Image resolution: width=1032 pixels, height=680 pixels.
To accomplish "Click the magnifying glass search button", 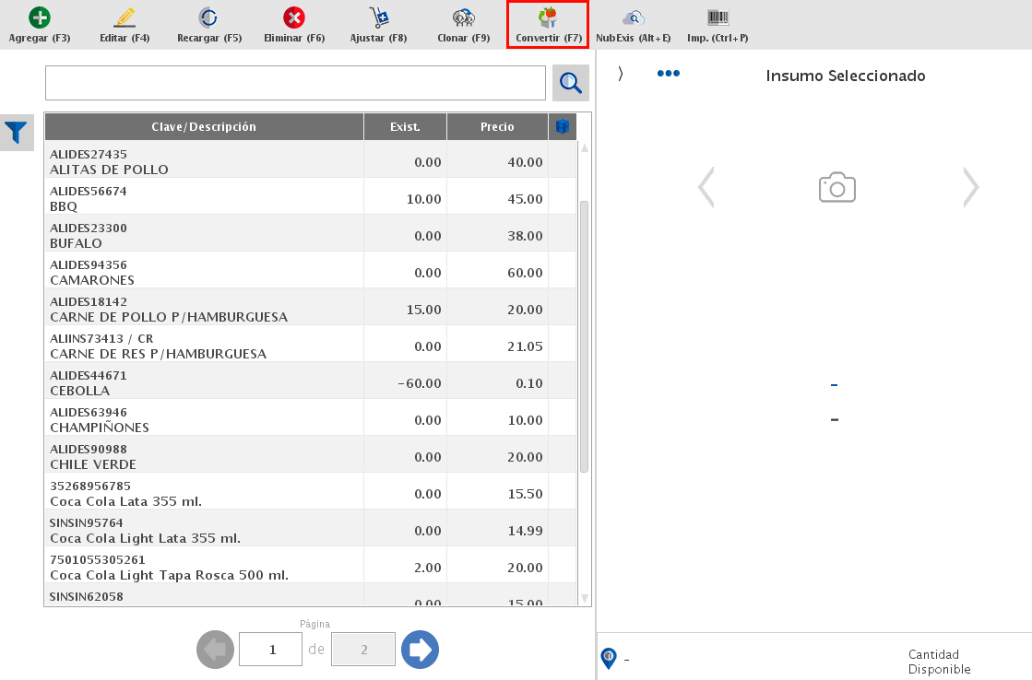I will 571,83.
